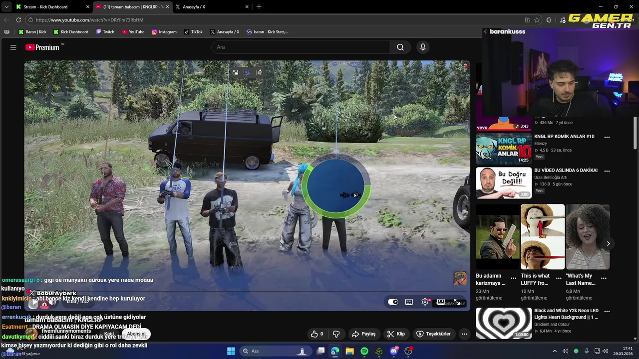
Task: Switch to theater mode in player
Action: pyautogui.click(x=441, y=302)
